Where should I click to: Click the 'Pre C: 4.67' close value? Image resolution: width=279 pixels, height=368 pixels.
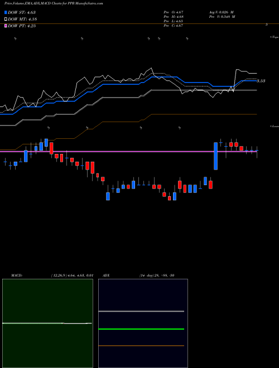174,26
